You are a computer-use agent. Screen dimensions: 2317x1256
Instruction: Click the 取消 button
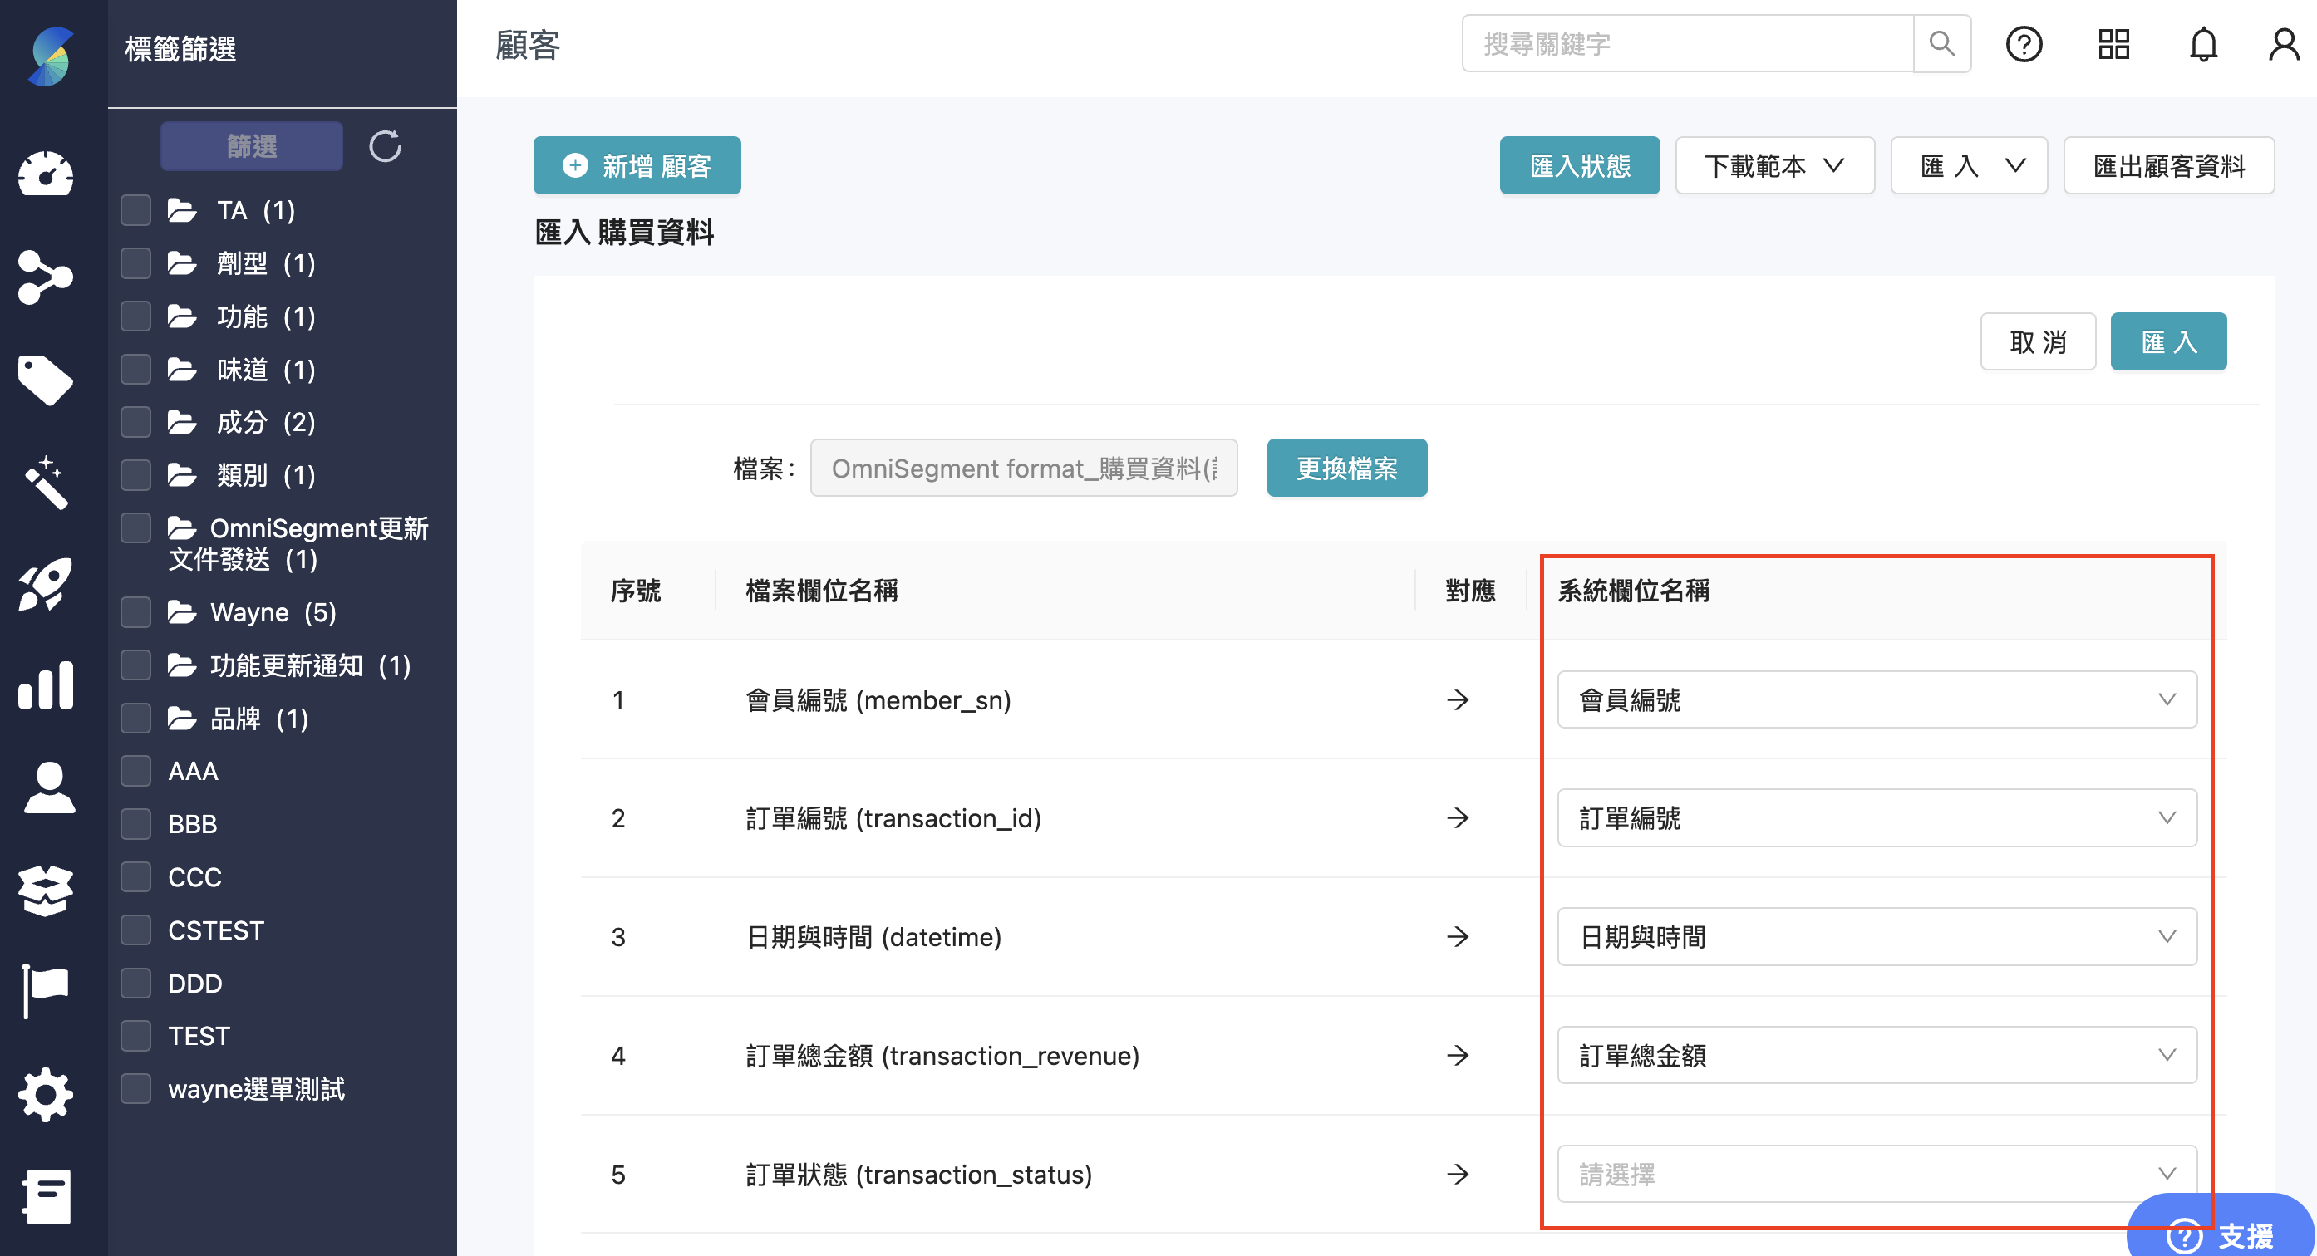2037,341
